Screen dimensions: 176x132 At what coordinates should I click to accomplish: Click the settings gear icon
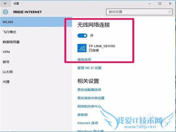pyautogui.click(x=5, y=12)
